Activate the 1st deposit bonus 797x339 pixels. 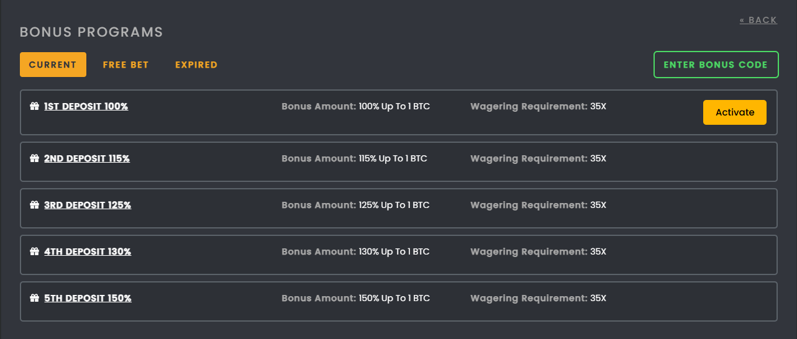coord(735,112)
